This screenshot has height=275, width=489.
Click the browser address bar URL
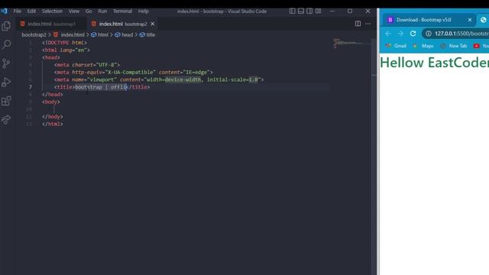click(x=461, y=34)
